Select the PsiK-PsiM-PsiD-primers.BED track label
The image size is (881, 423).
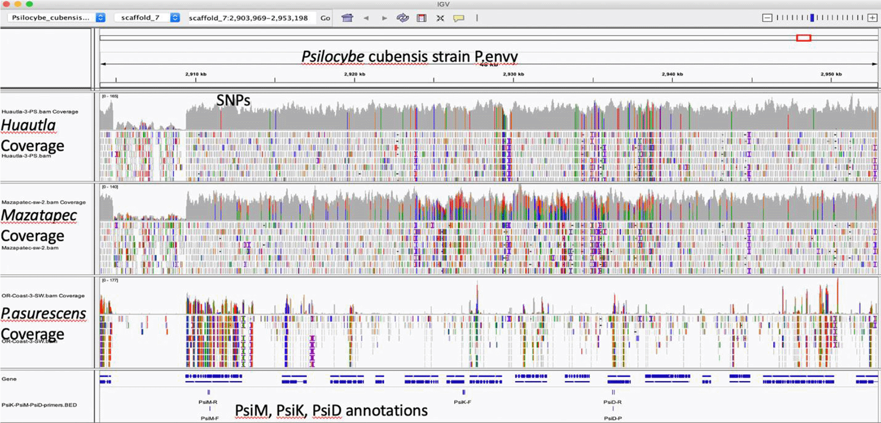coord(39,405)
